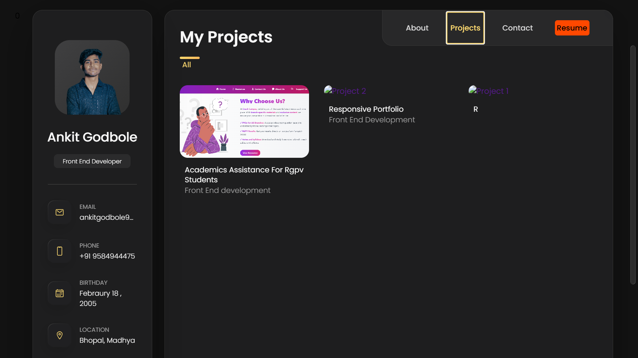Click the email envelope icon's rounded container
This screenshot has height=358, width=638.
(x=59, y=212)
